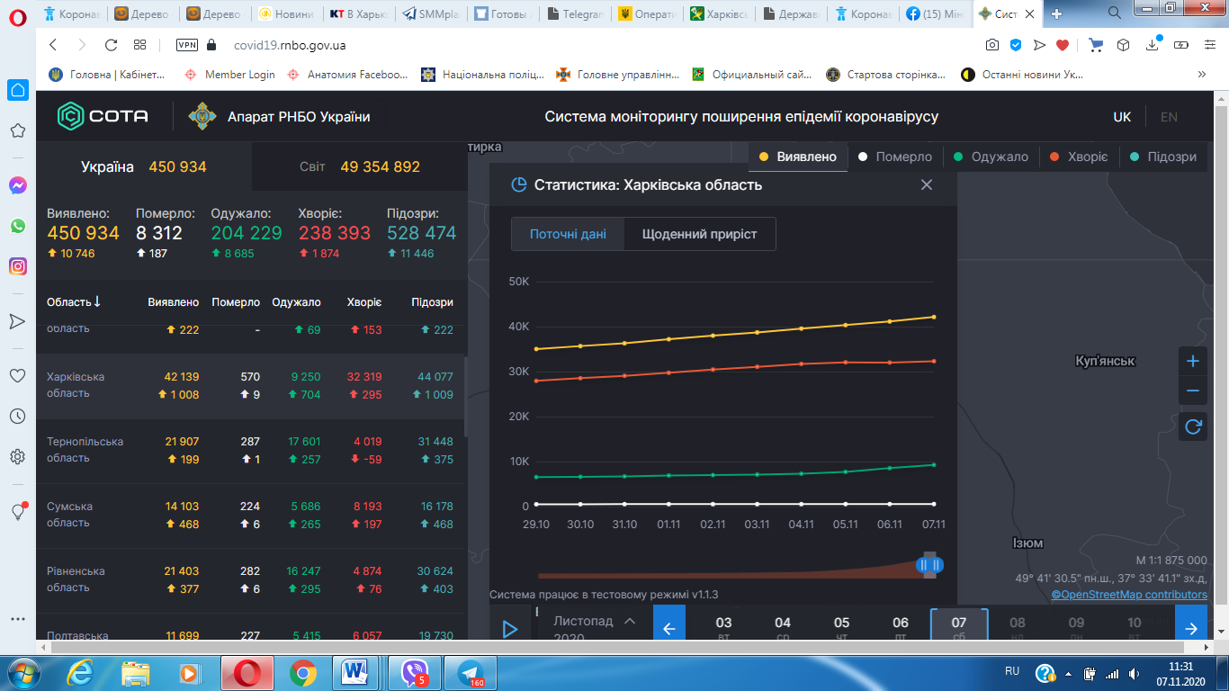Toggle the Хворіє chart series
The width and height of the screenshot is (1229, 691).
click(x=1079, y=157)
